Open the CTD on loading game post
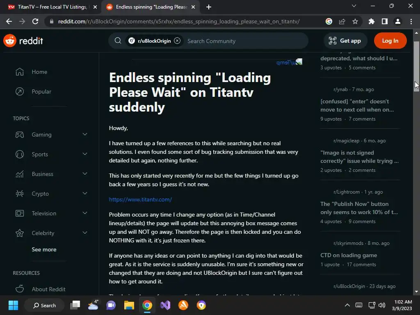 pos(349,255)
